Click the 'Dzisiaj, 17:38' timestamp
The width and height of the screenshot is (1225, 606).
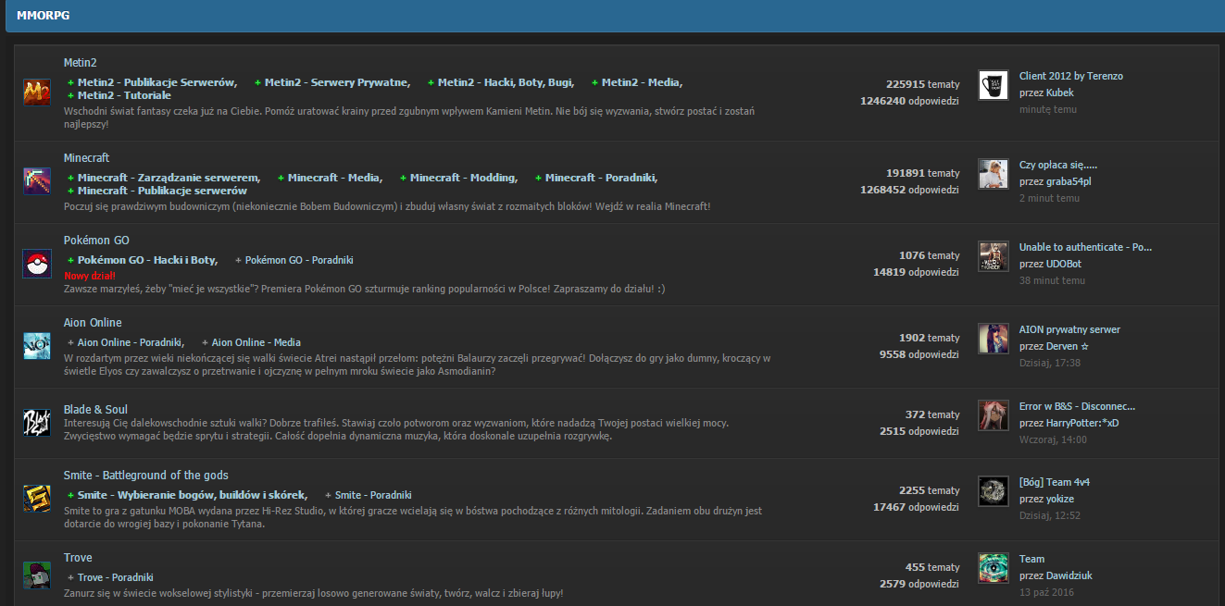[x=1051, y=363]
